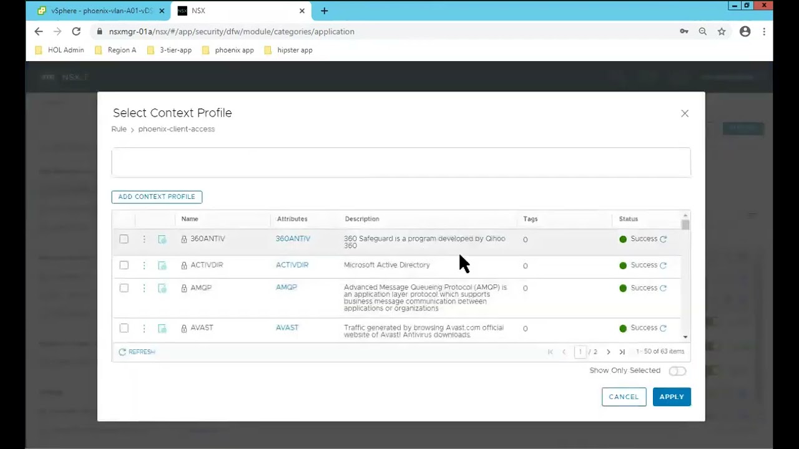Reload the browser page
Viewport: 799px width, 449px height.
(76, 31)
